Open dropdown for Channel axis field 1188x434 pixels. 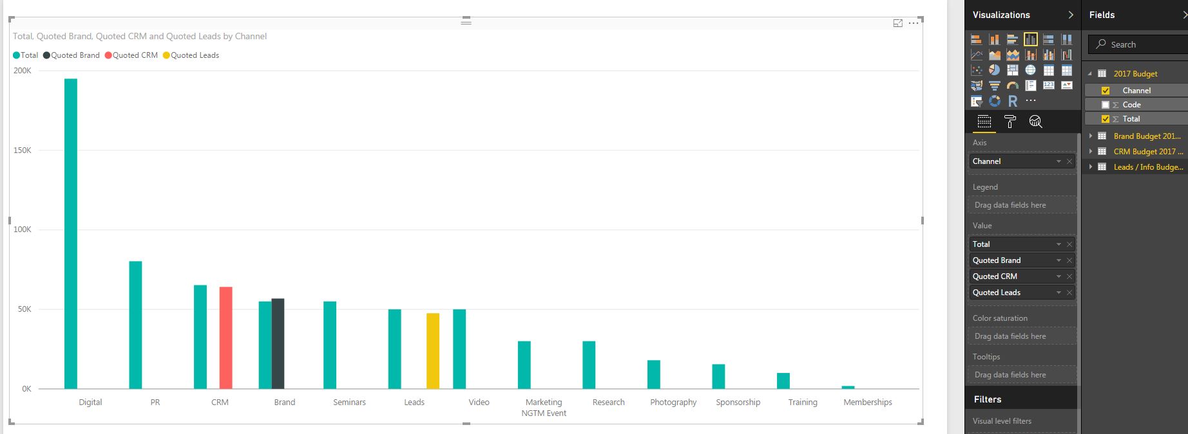[x=1058, y=161]
